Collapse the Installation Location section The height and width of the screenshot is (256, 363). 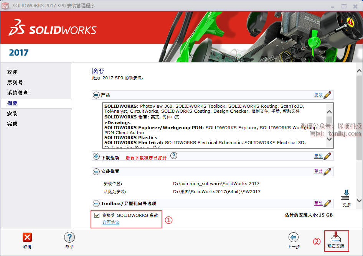(x=96, y=172)
